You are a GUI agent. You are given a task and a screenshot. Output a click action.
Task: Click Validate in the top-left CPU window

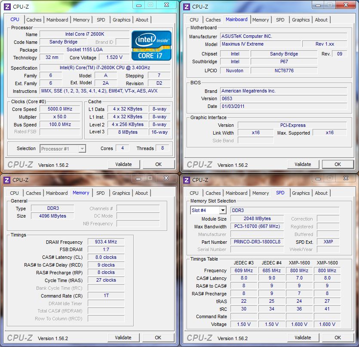click(x=124, y=164)
